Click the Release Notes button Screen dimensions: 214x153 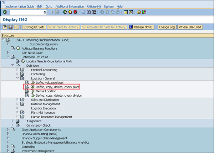(x=141, y=27)
